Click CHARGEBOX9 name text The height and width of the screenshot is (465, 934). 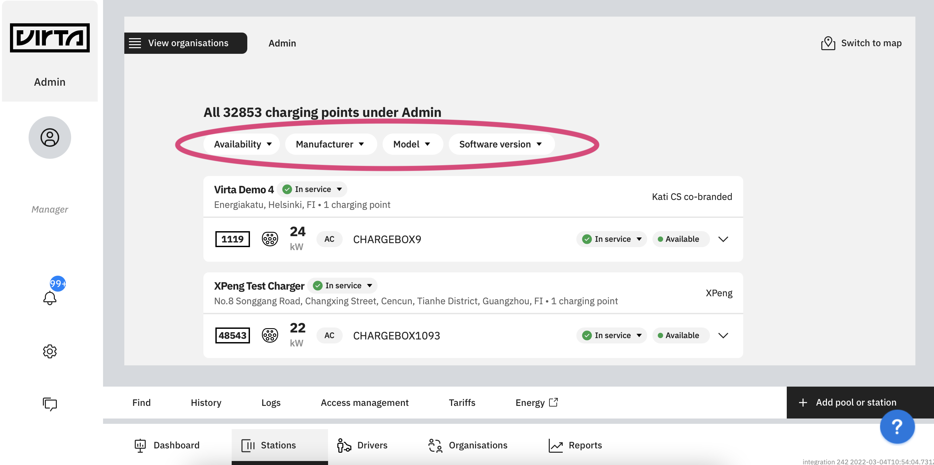coord(387,239)
